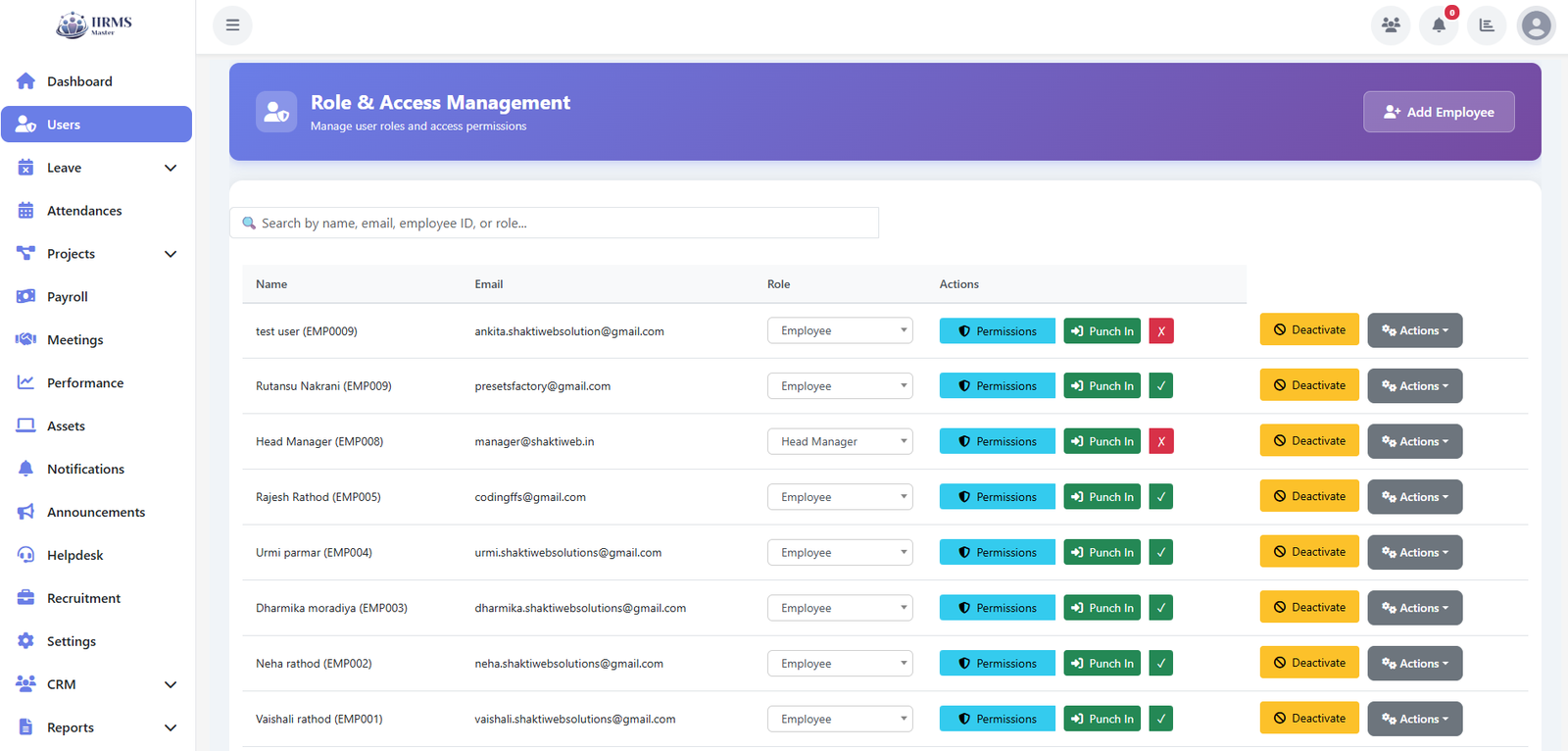1568x751 pixels.
Task: Toggle green check for Urmi parmar
Action: (x=1161, y=552)
